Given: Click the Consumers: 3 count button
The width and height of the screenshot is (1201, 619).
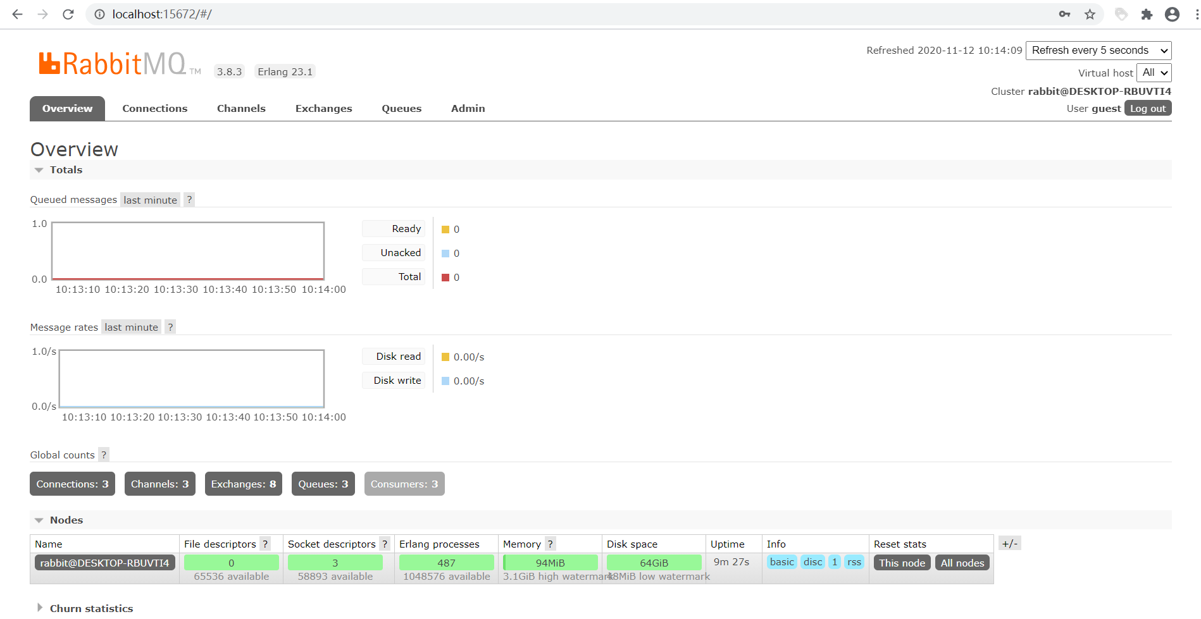Looking at the screenshot, I should click(x=404, y=484).
